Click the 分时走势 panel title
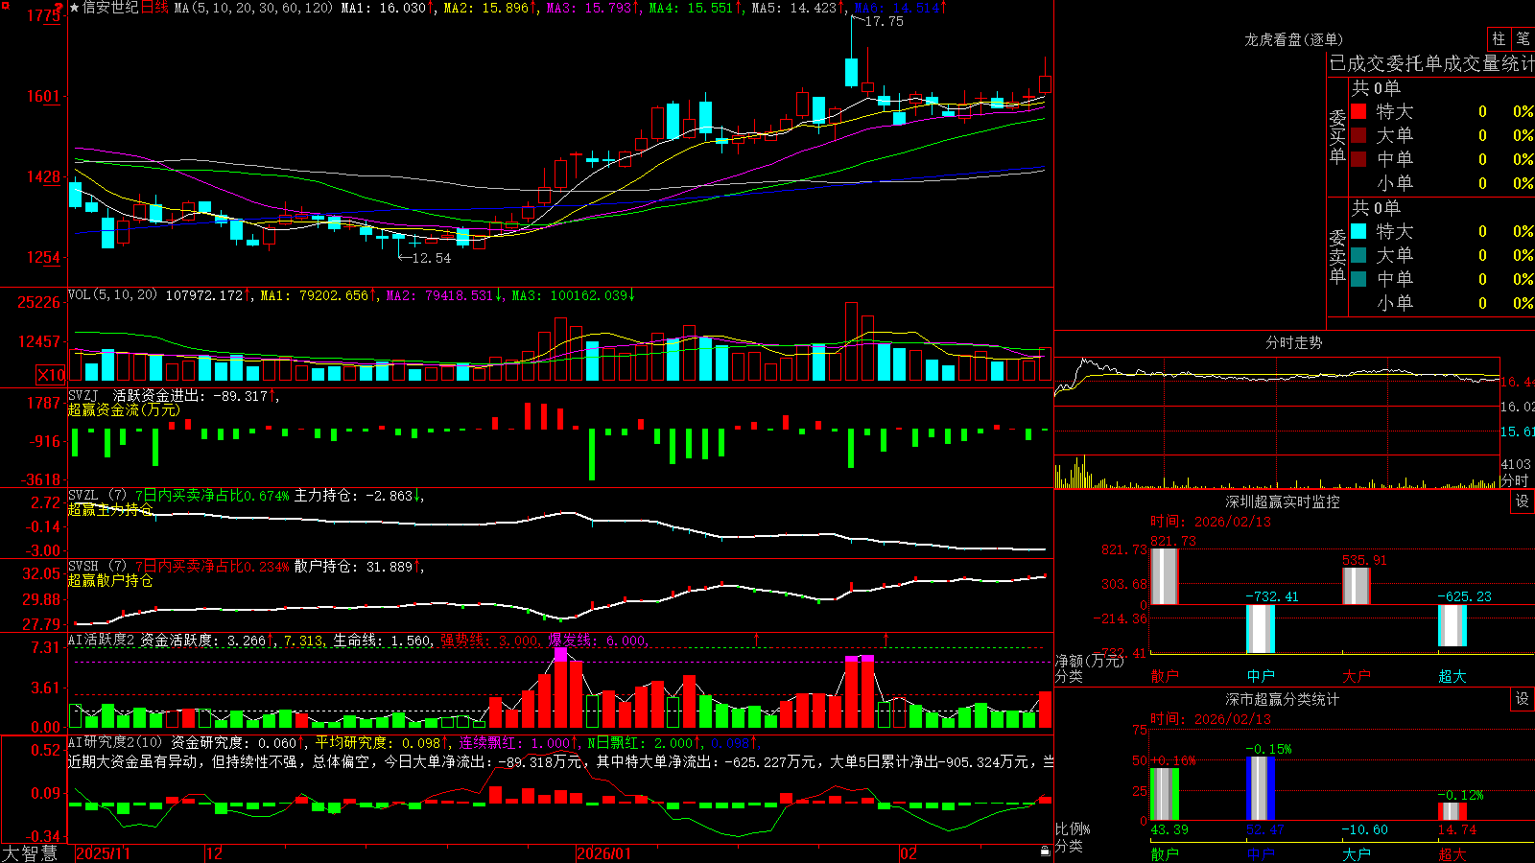Viewport: 1535px width, 863px height. [x=1294, y=342]
